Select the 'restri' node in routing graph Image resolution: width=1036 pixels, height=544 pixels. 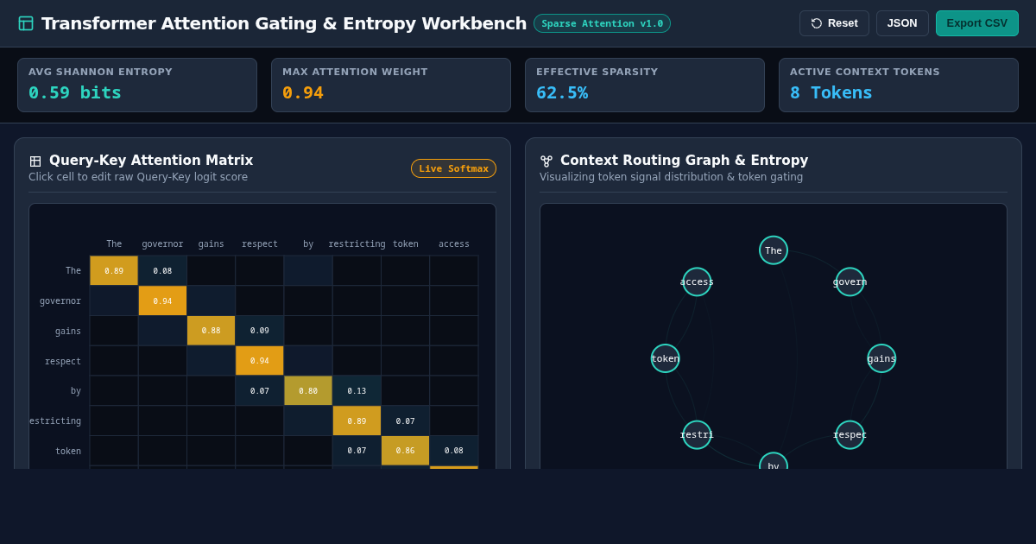point(697,434)
